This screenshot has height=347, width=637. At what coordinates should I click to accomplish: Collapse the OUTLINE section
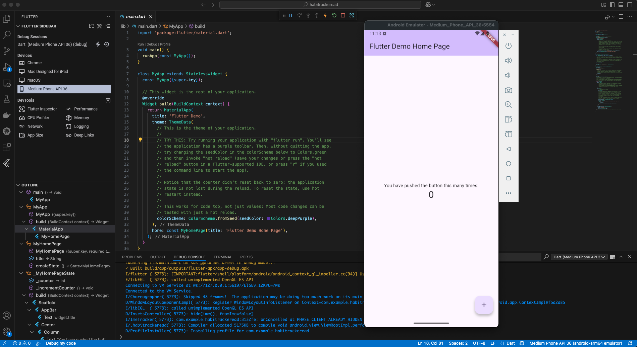18,185
